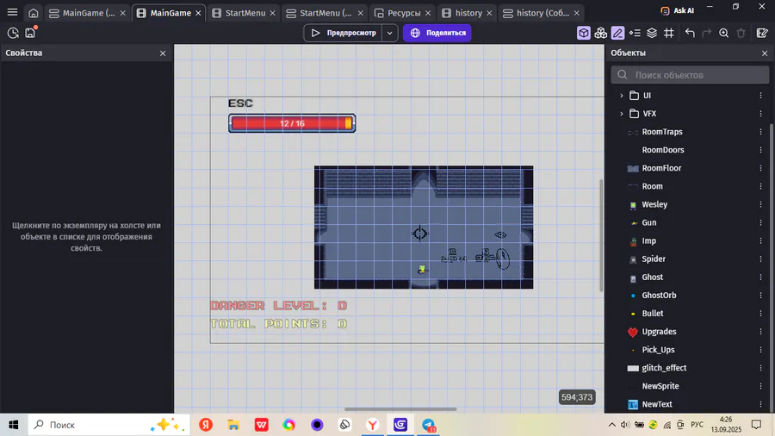Select the NewText object
Screen dimensions: 775x436
click(x=657, y=404)
